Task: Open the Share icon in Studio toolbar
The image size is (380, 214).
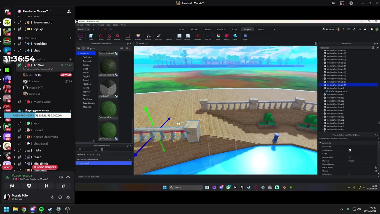Action: click(x=354, y=29)
